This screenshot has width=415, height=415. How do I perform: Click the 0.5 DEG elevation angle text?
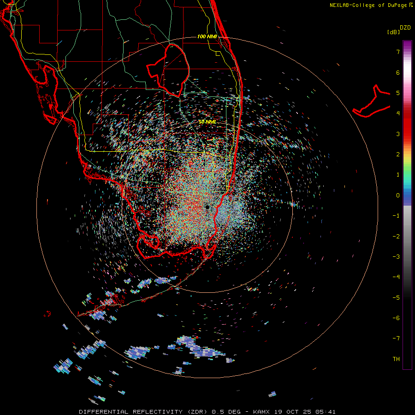pyautogui.click(x=226, y=412)
